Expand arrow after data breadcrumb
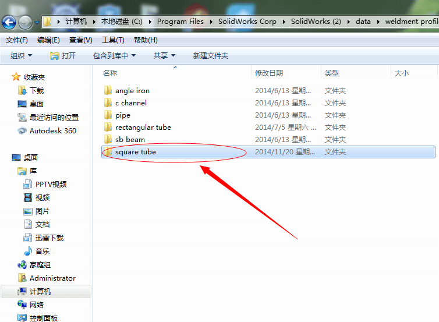Viewport: 439px width, 322px height. (x=378, y=22)
